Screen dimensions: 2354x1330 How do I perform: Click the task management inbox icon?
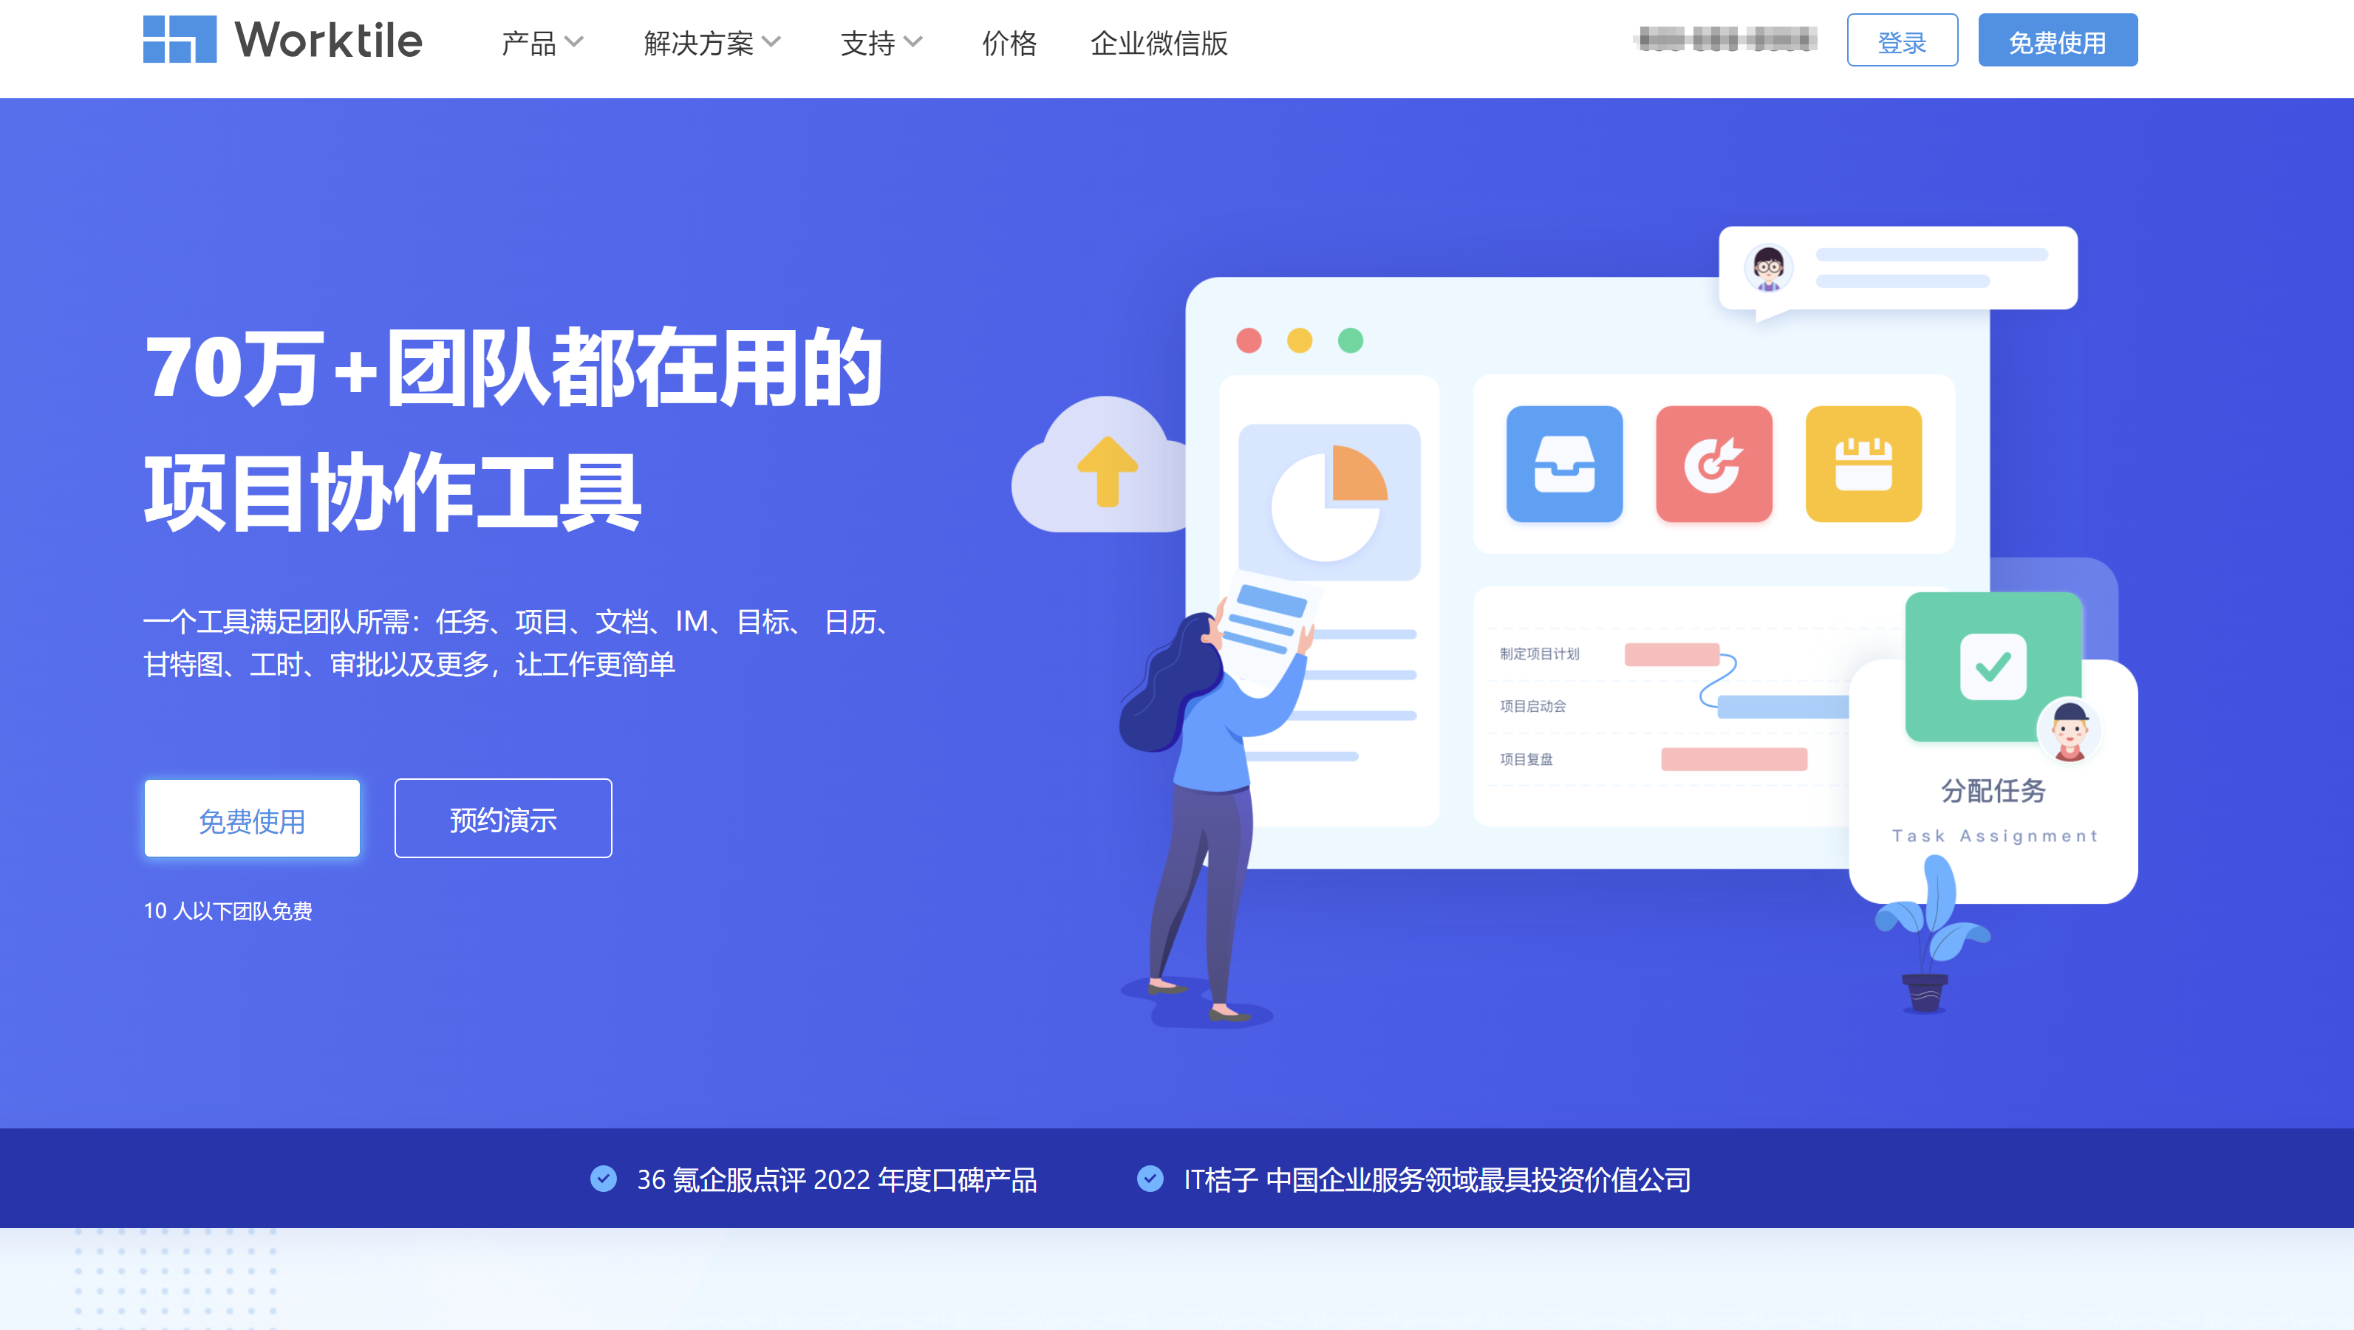1560,465
